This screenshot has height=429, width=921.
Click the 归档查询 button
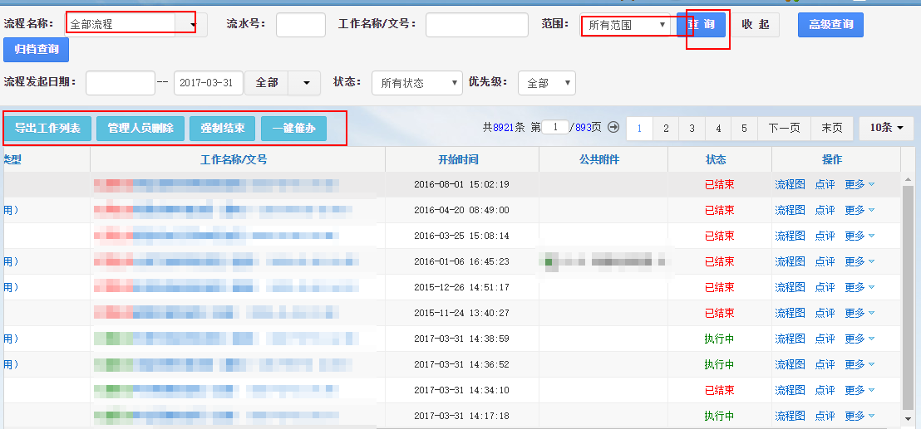pyautogui.click(x=36, y=49)
